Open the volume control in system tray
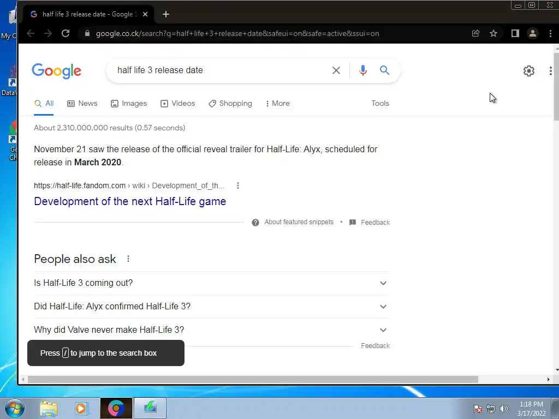 (x=504, y=409)
